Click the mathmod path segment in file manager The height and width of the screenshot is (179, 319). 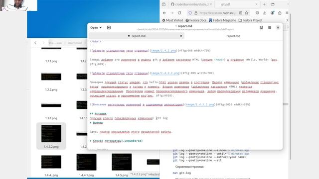tap(75, 43)
